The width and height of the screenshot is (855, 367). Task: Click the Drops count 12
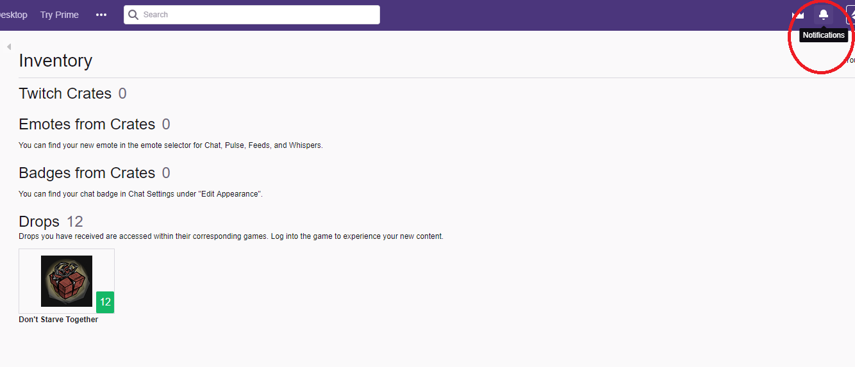(x=75, y=222)
